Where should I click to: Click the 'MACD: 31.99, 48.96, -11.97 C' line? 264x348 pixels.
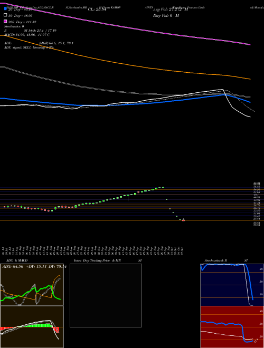point(27,35)
